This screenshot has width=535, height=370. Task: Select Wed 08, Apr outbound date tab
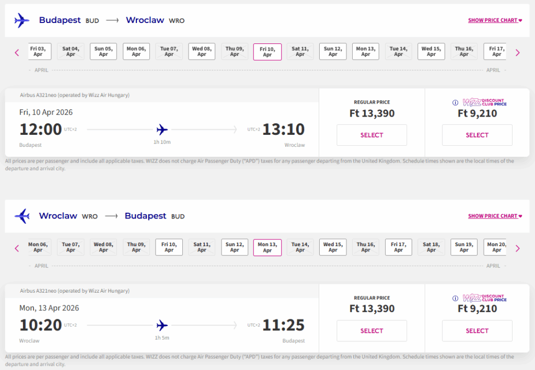click(x=202, y=52)
